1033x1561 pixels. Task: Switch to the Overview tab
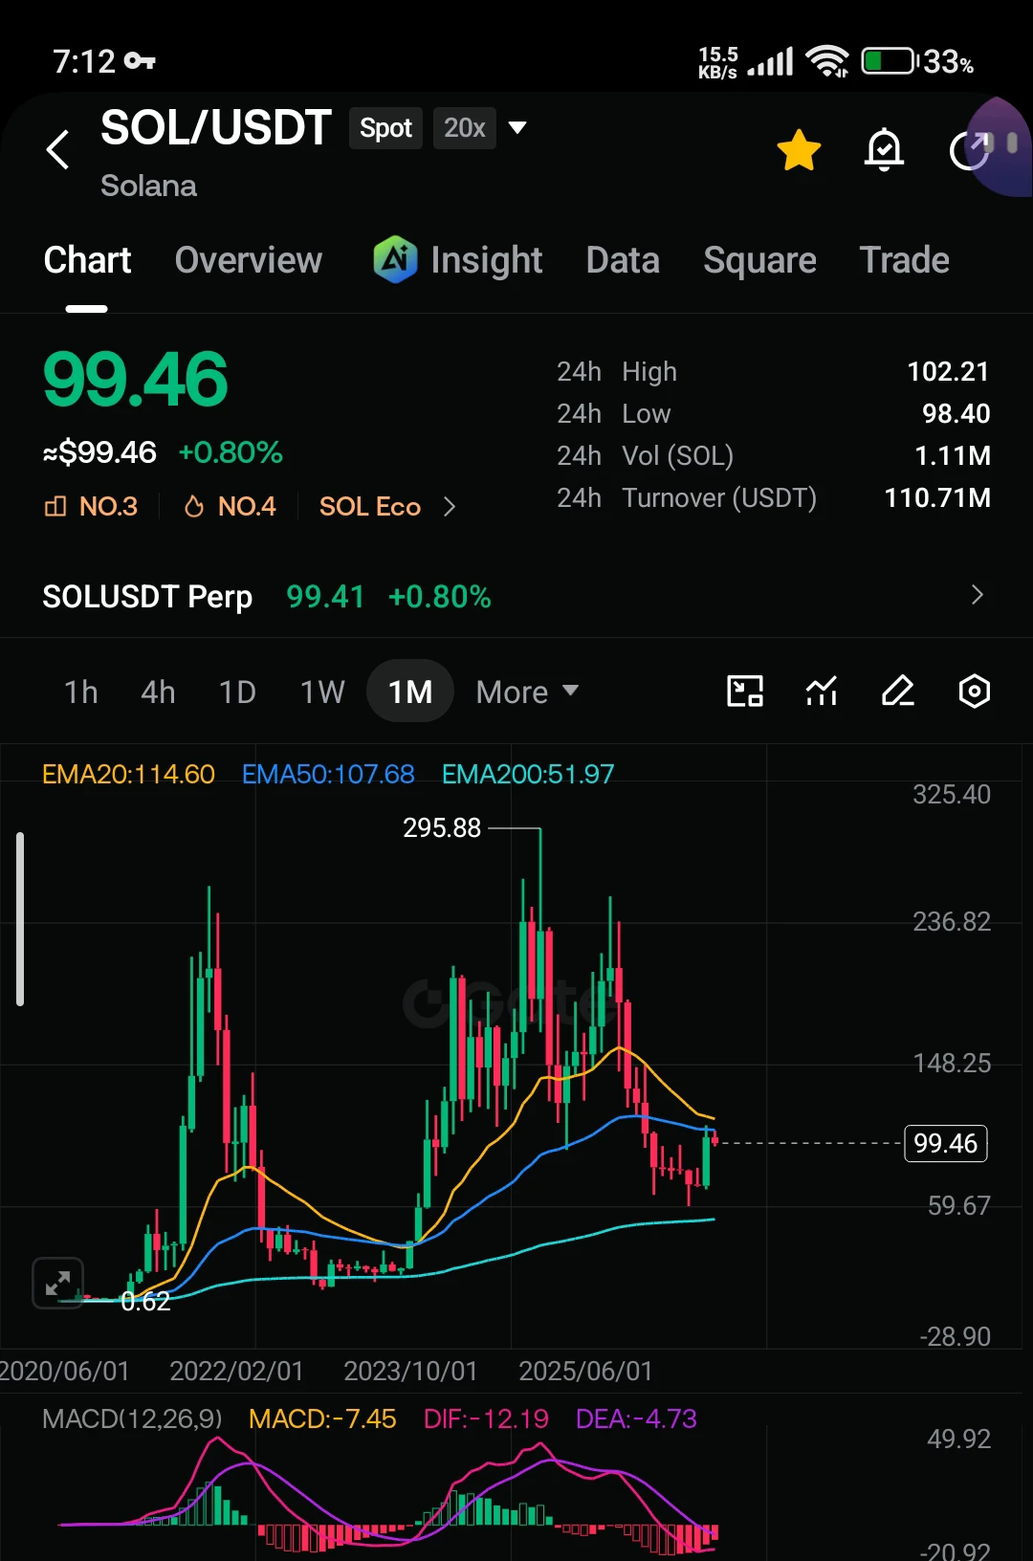pos(249,260)
